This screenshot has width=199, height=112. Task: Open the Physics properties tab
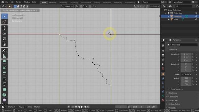pos(163,87)
